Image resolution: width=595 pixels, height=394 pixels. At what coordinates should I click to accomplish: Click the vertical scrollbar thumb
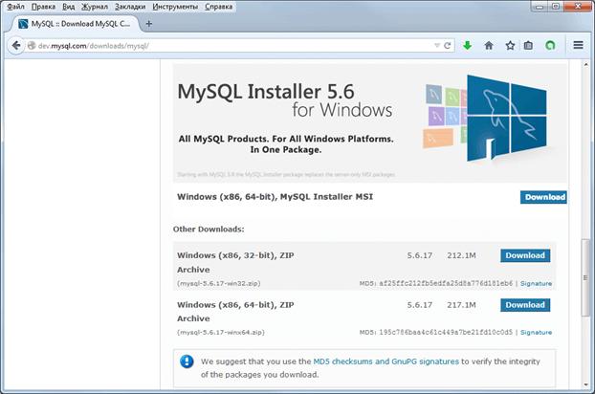(585, 277)
